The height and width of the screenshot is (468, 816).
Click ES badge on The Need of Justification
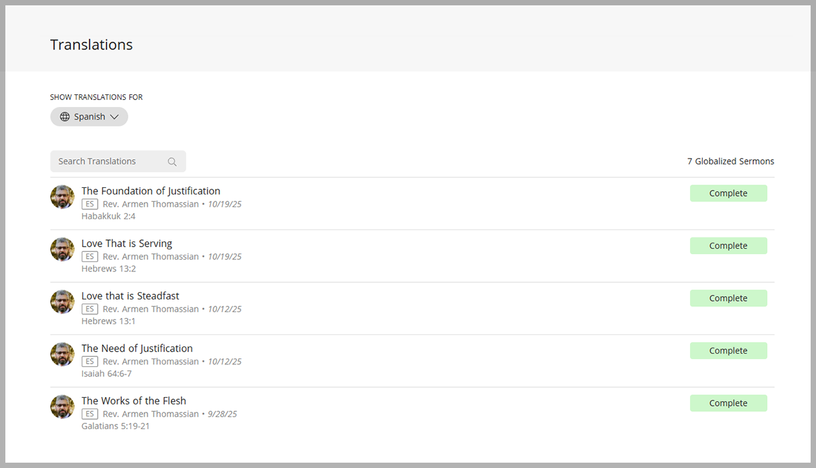tap(90, 362)
